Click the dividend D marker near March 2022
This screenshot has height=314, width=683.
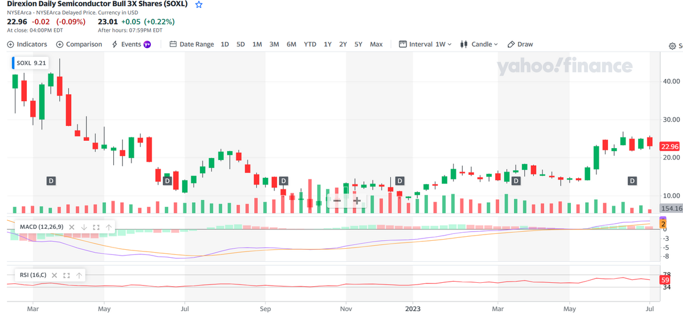(51, 181)
